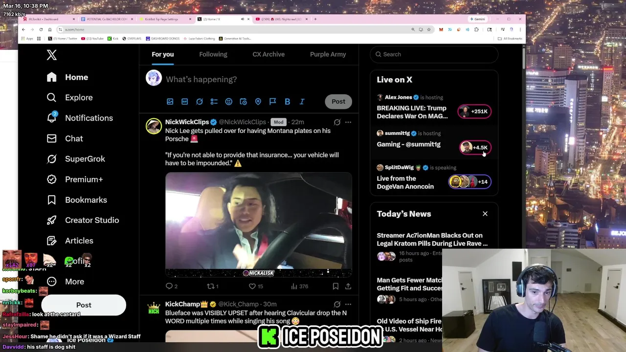Dismiss Today's News panel
626x352 pixels.
485,214
